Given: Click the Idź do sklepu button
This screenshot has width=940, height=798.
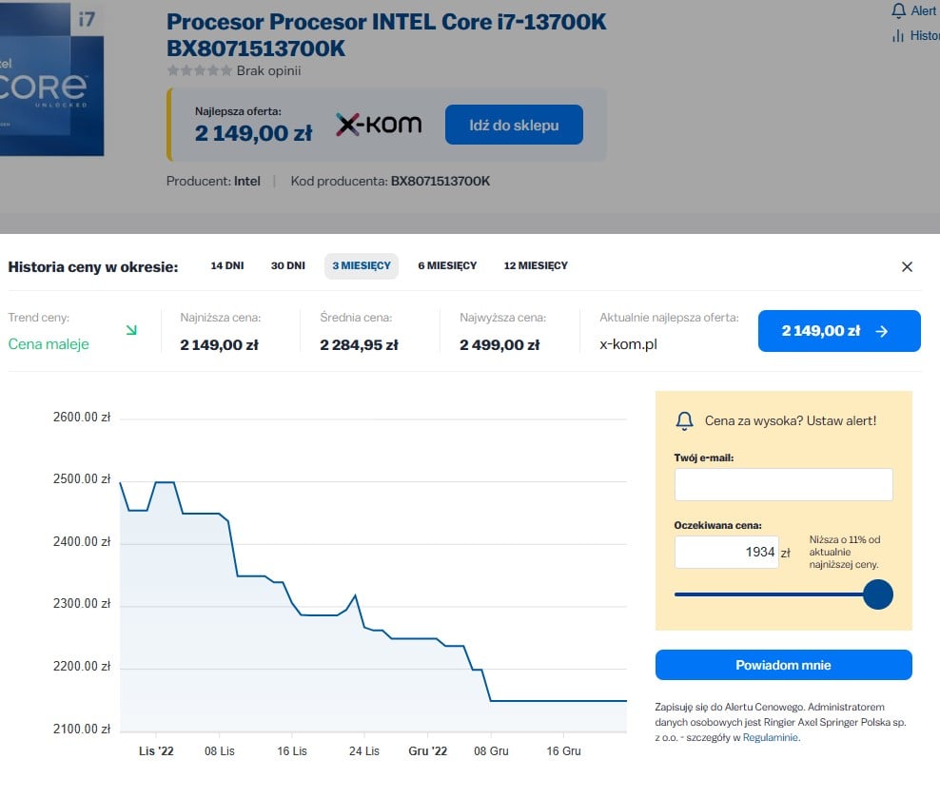Looking at the screenshot, I should pyautogui.click(x=514, y=125).
